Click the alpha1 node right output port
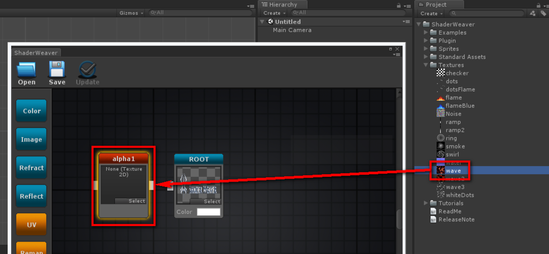 pyautogui.click(x=151, y=185)
